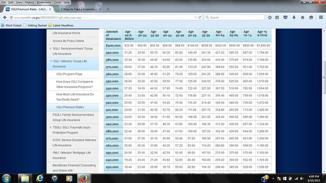326x183 pixels.
Task: Open Latest Headlines bookmark feed
Action: point(61,25)
